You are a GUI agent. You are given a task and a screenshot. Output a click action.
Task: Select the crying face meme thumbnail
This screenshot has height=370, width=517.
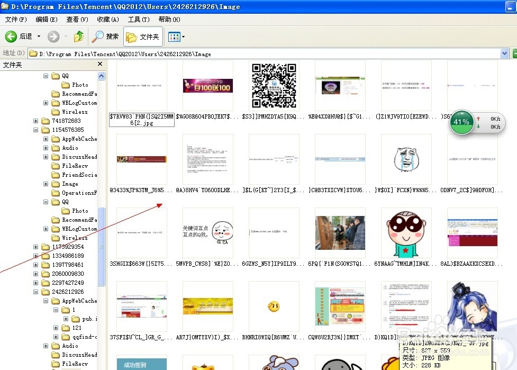pyautogui.click(x=406, y=159)
